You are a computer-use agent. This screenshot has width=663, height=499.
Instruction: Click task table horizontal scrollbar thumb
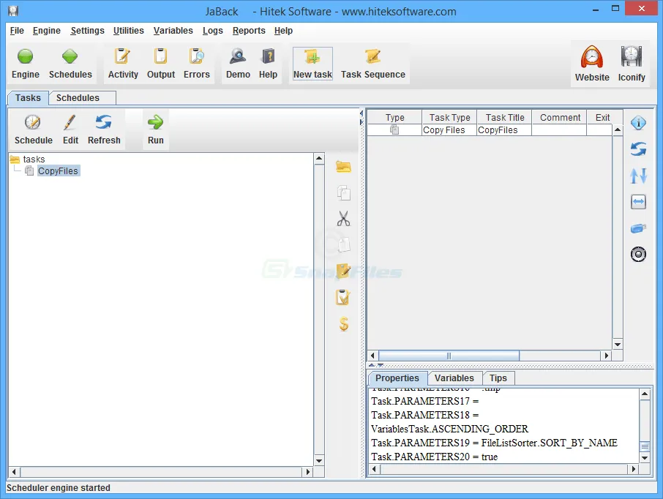click(x=449, y=356)
